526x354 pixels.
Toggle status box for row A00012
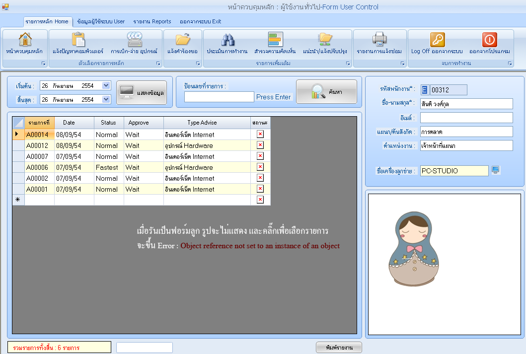pos(260,145)
